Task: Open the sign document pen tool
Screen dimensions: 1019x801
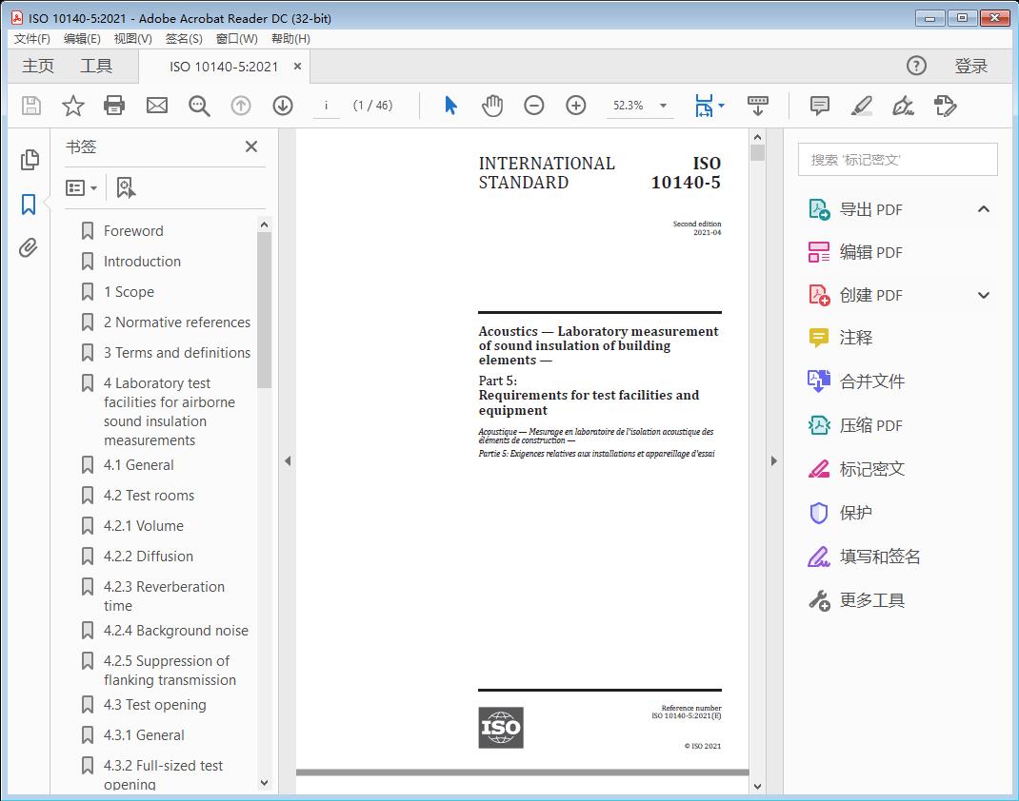Action: tap(904, 106)
